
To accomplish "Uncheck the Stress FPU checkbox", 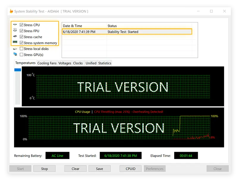I will (x=21, y=31).
